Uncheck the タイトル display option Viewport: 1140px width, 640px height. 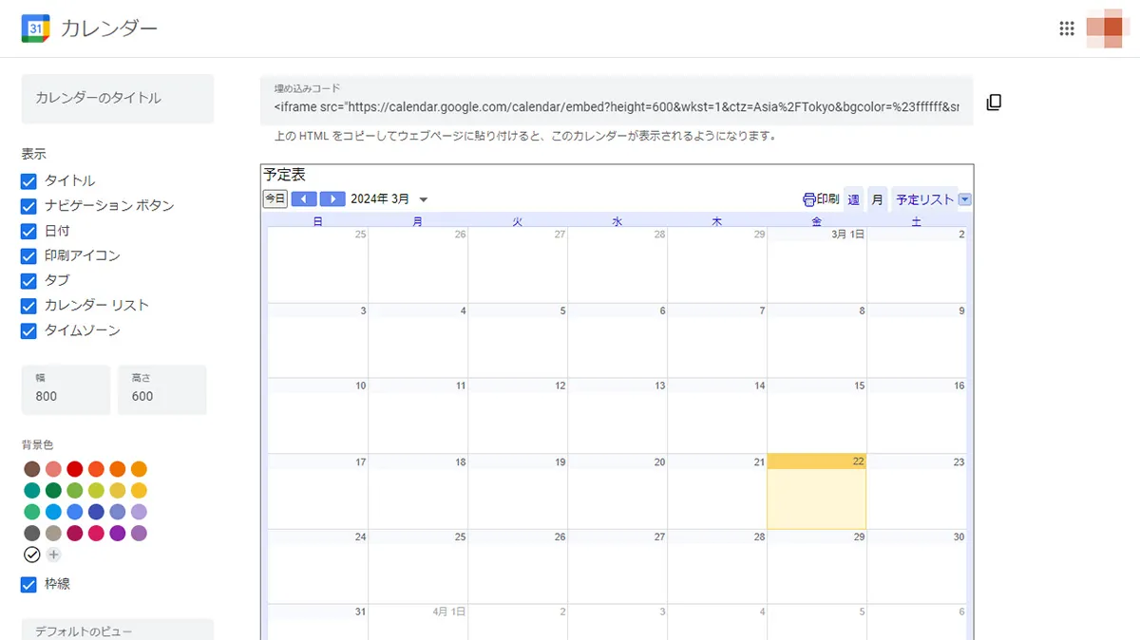click(28, 180)
